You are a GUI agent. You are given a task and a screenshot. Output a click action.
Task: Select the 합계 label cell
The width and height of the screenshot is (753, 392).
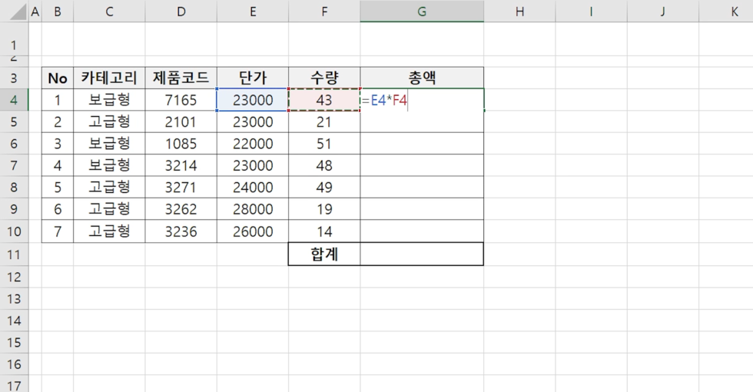[324, 254]
